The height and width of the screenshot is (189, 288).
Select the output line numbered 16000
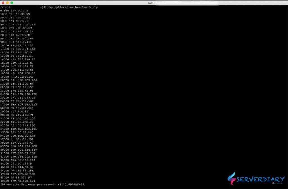pyautogui.click(x=17, y=66)
